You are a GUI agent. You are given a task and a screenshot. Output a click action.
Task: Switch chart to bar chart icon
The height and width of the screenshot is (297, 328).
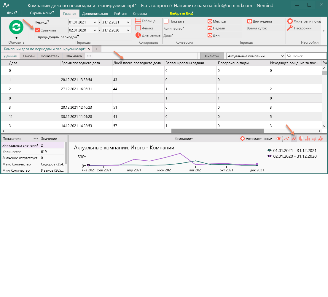[x=307, y=138]
